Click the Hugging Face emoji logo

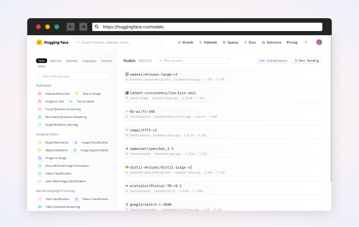point(39,42)
